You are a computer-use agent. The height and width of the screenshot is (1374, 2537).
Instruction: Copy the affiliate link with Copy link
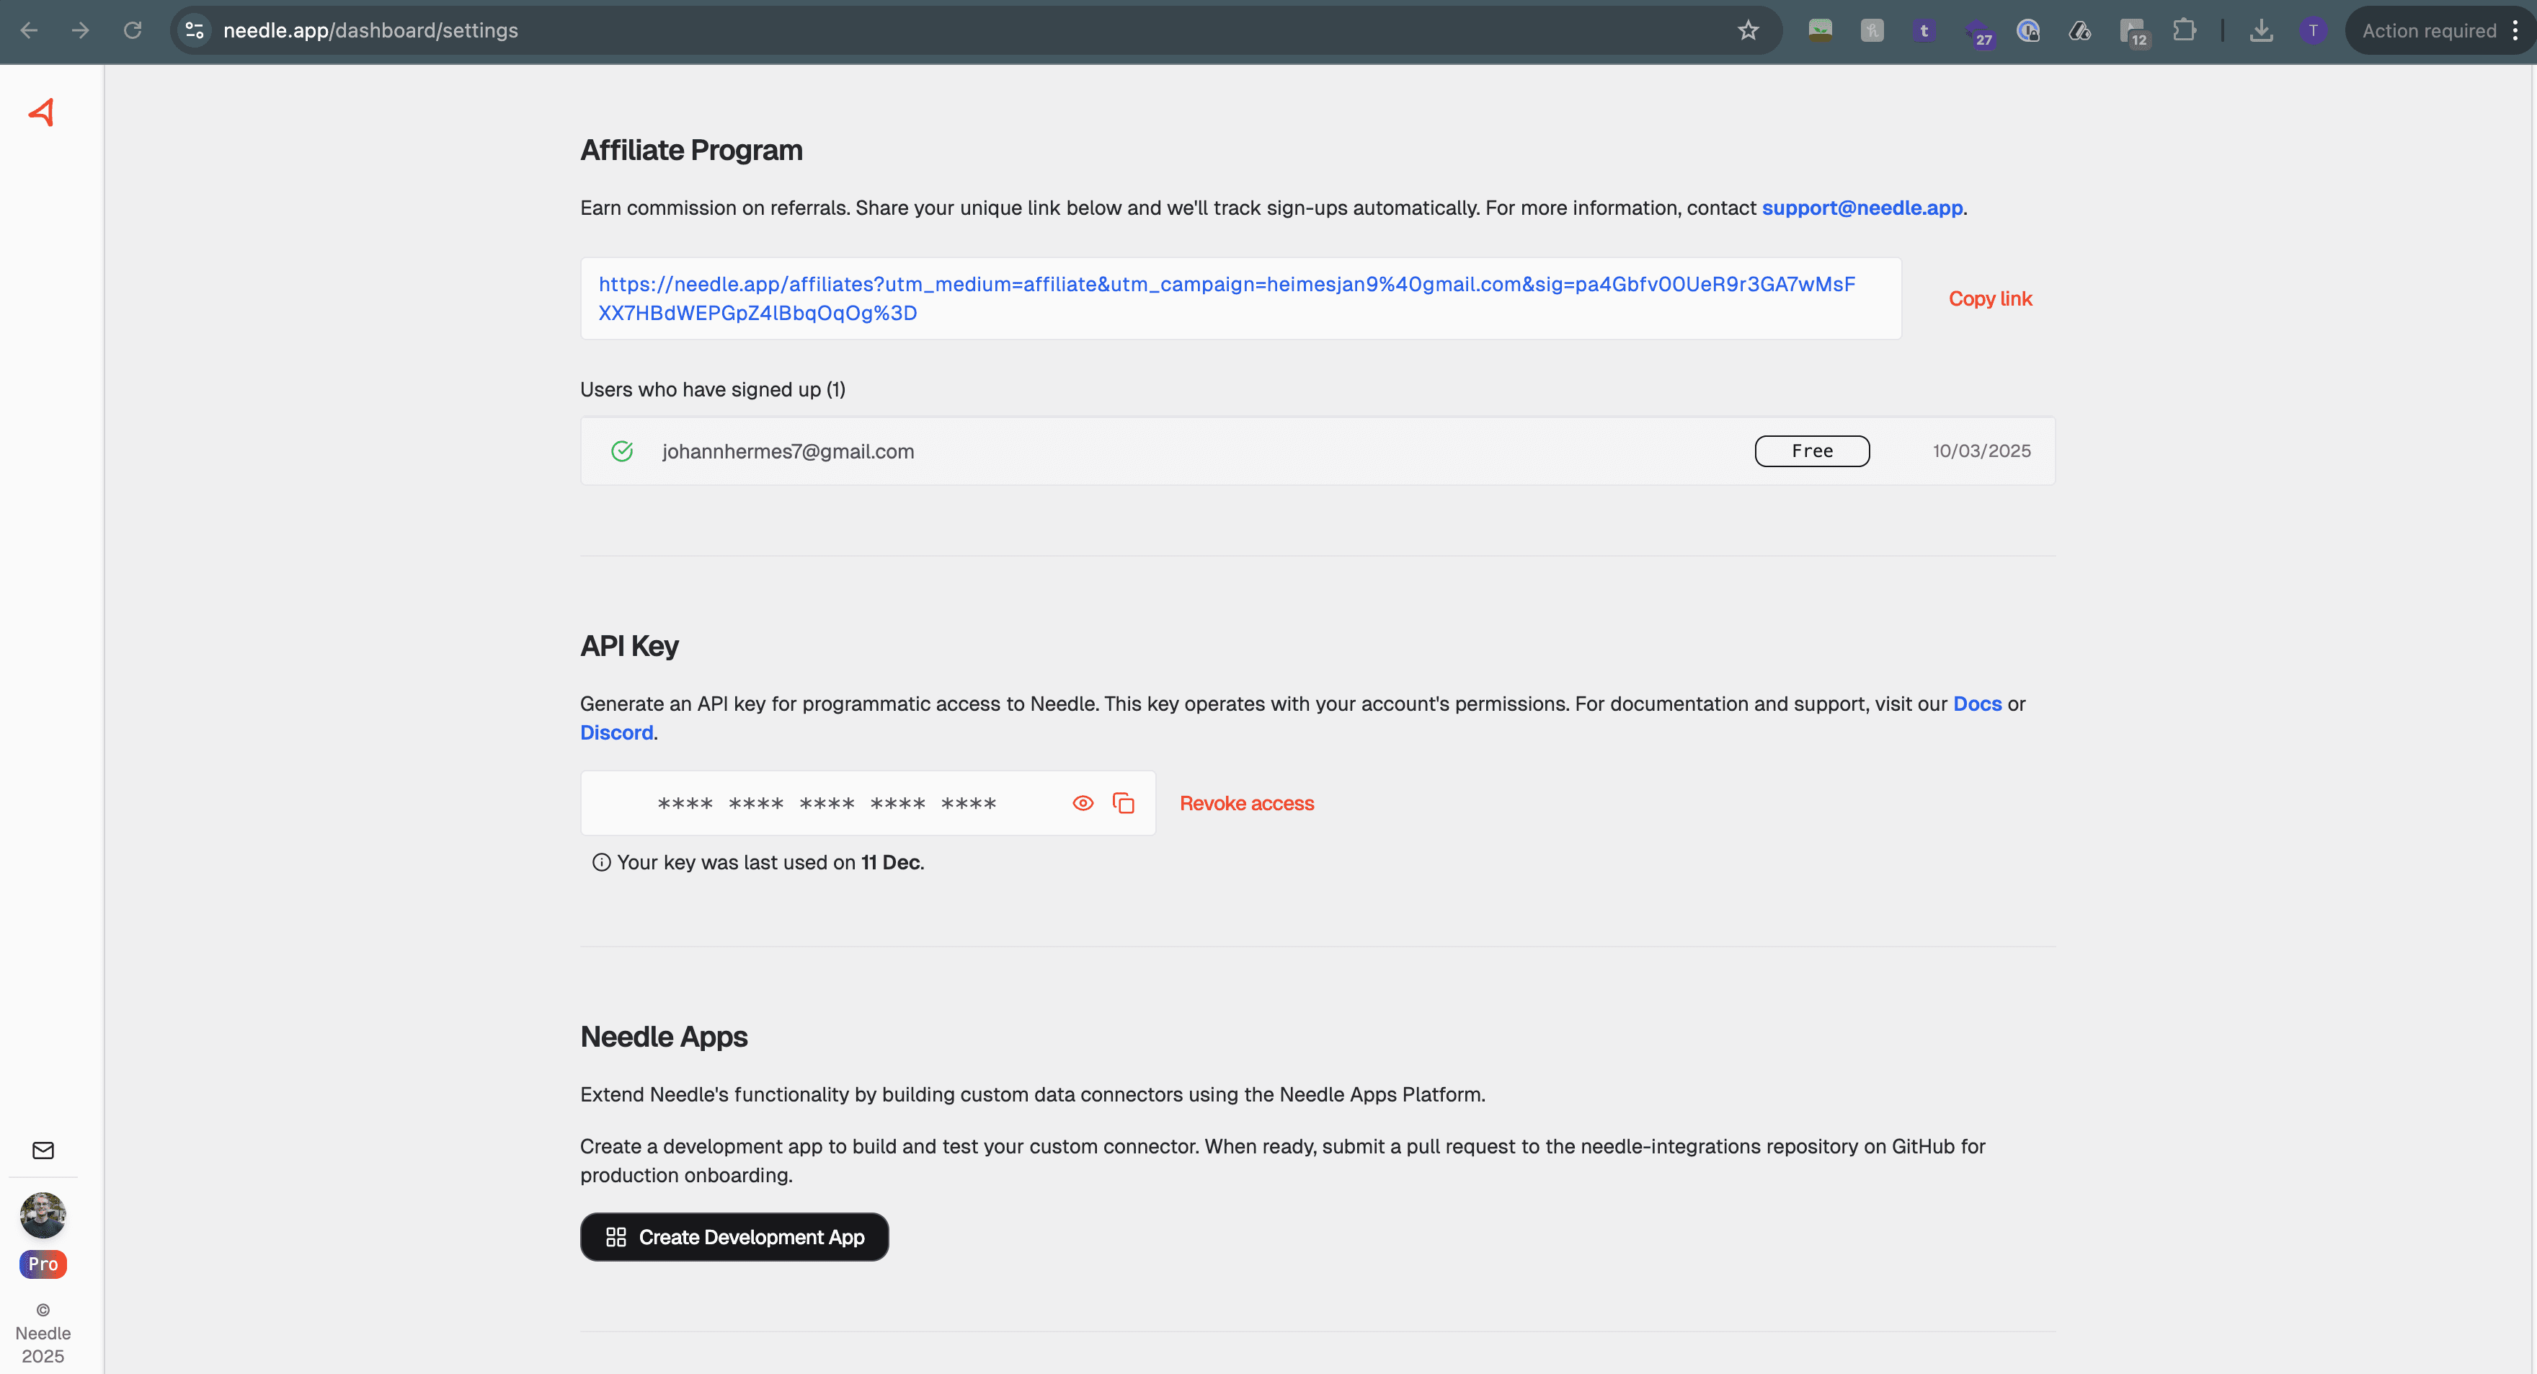point(1991,298)
